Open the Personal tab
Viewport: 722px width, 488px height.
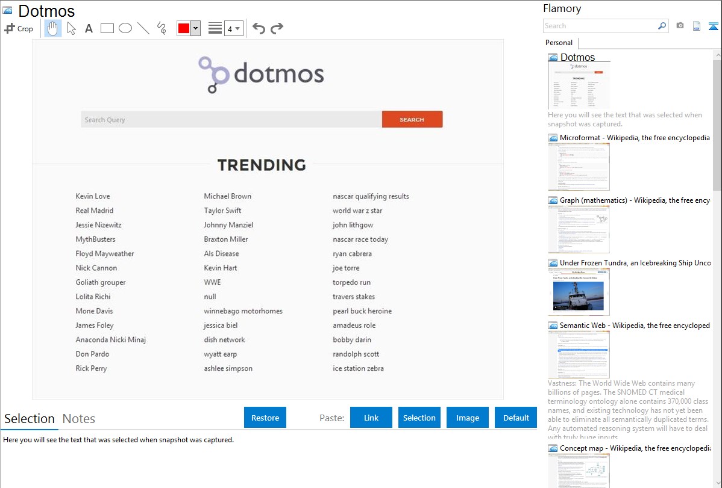(559, 43)
